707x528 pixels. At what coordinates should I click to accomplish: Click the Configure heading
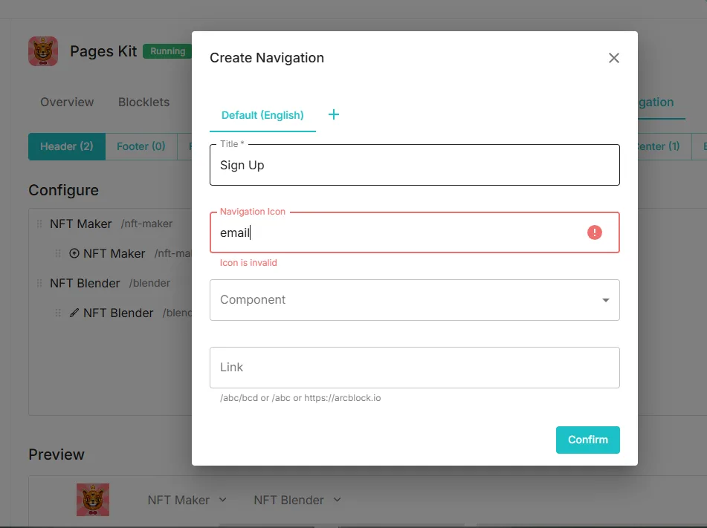(64, 190)
